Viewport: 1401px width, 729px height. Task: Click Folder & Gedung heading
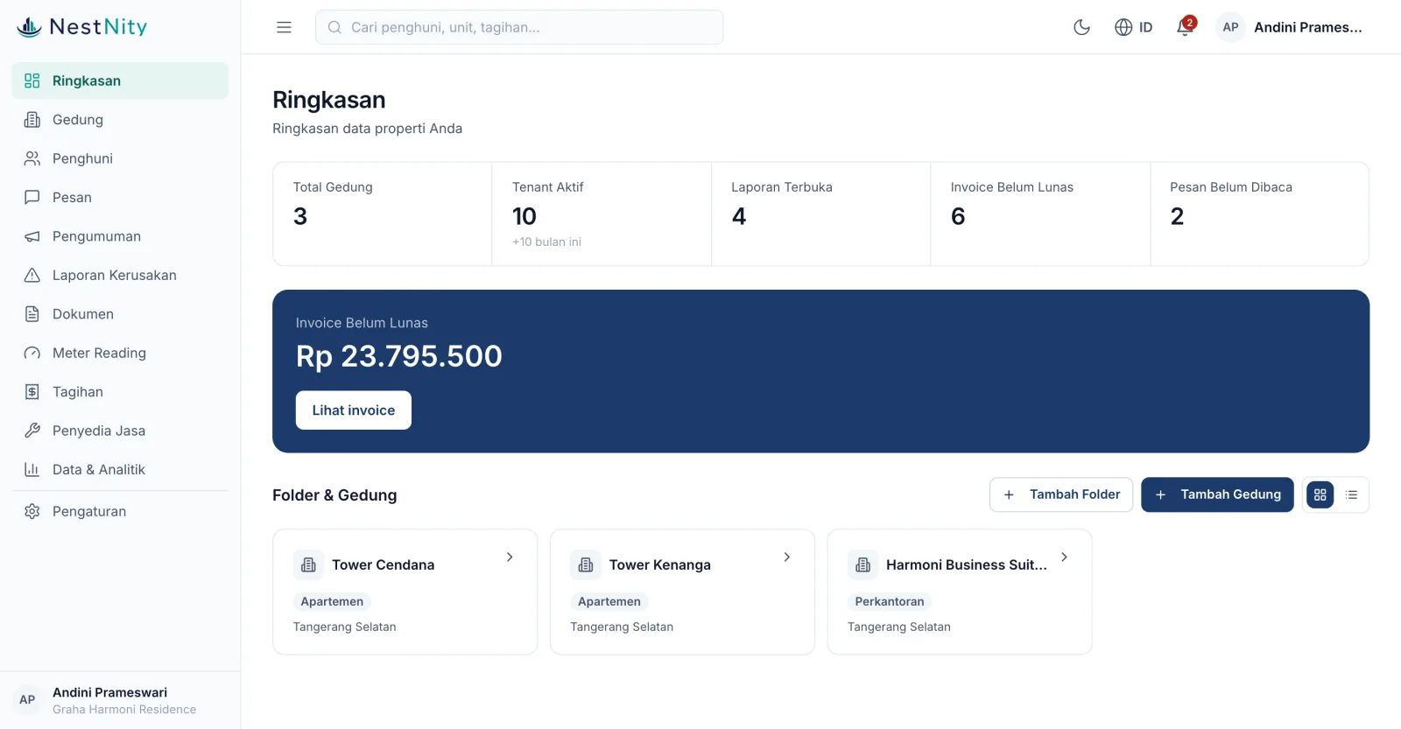[x=334, y=495]
